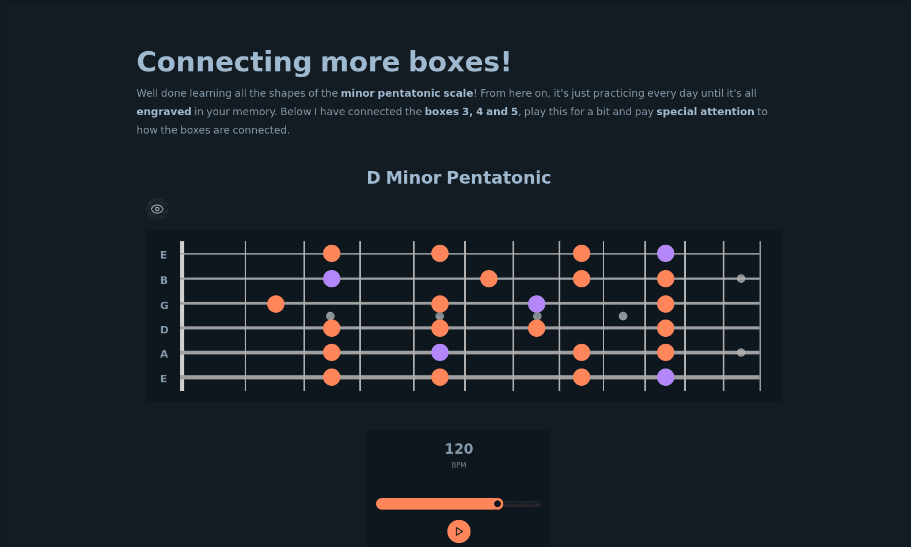Viewport: 911px width, 547px height.
Task: Click the purple note on the B string
Action: [332, 279]
